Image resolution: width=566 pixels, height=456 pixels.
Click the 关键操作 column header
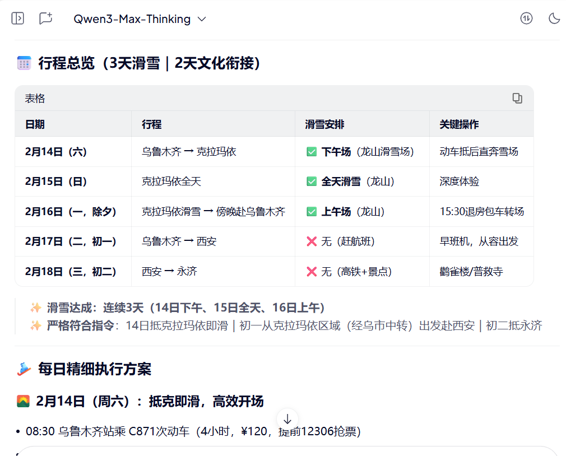pyautogui.click(x=459, y=124)
